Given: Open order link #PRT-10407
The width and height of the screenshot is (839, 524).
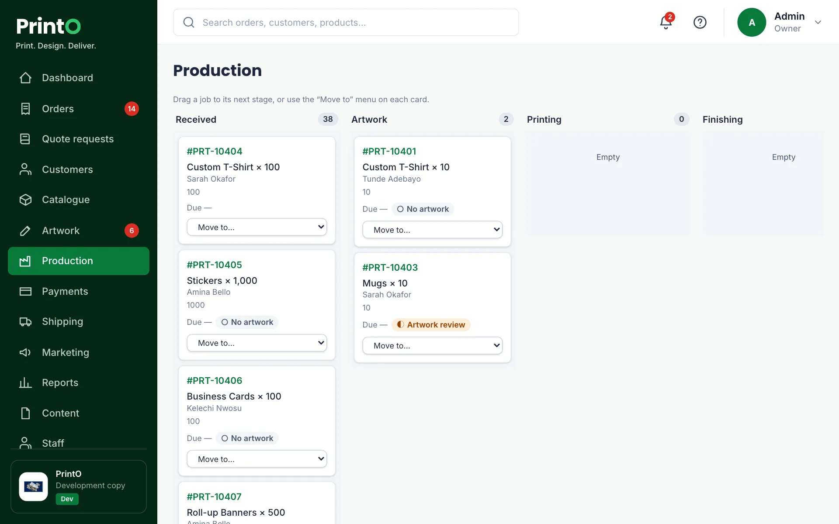Looking at the screenshot, I should (x=214, y=497).
